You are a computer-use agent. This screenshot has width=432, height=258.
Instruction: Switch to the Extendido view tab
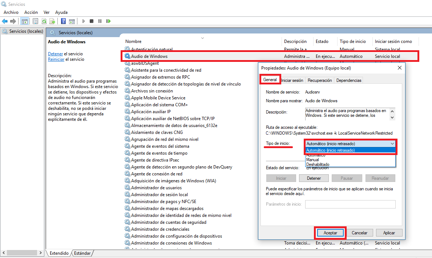pos(59,253)
